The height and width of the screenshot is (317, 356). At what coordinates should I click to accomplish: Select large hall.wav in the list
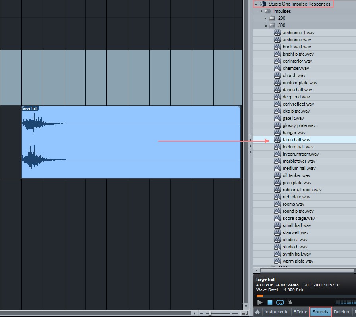304,140
